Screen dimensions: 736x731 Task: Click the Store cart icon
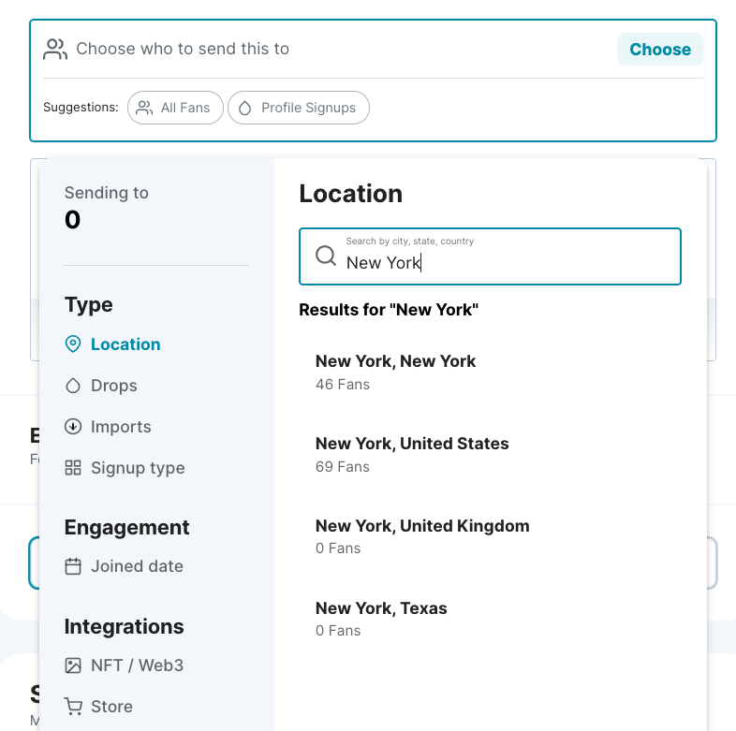(73, 707)
